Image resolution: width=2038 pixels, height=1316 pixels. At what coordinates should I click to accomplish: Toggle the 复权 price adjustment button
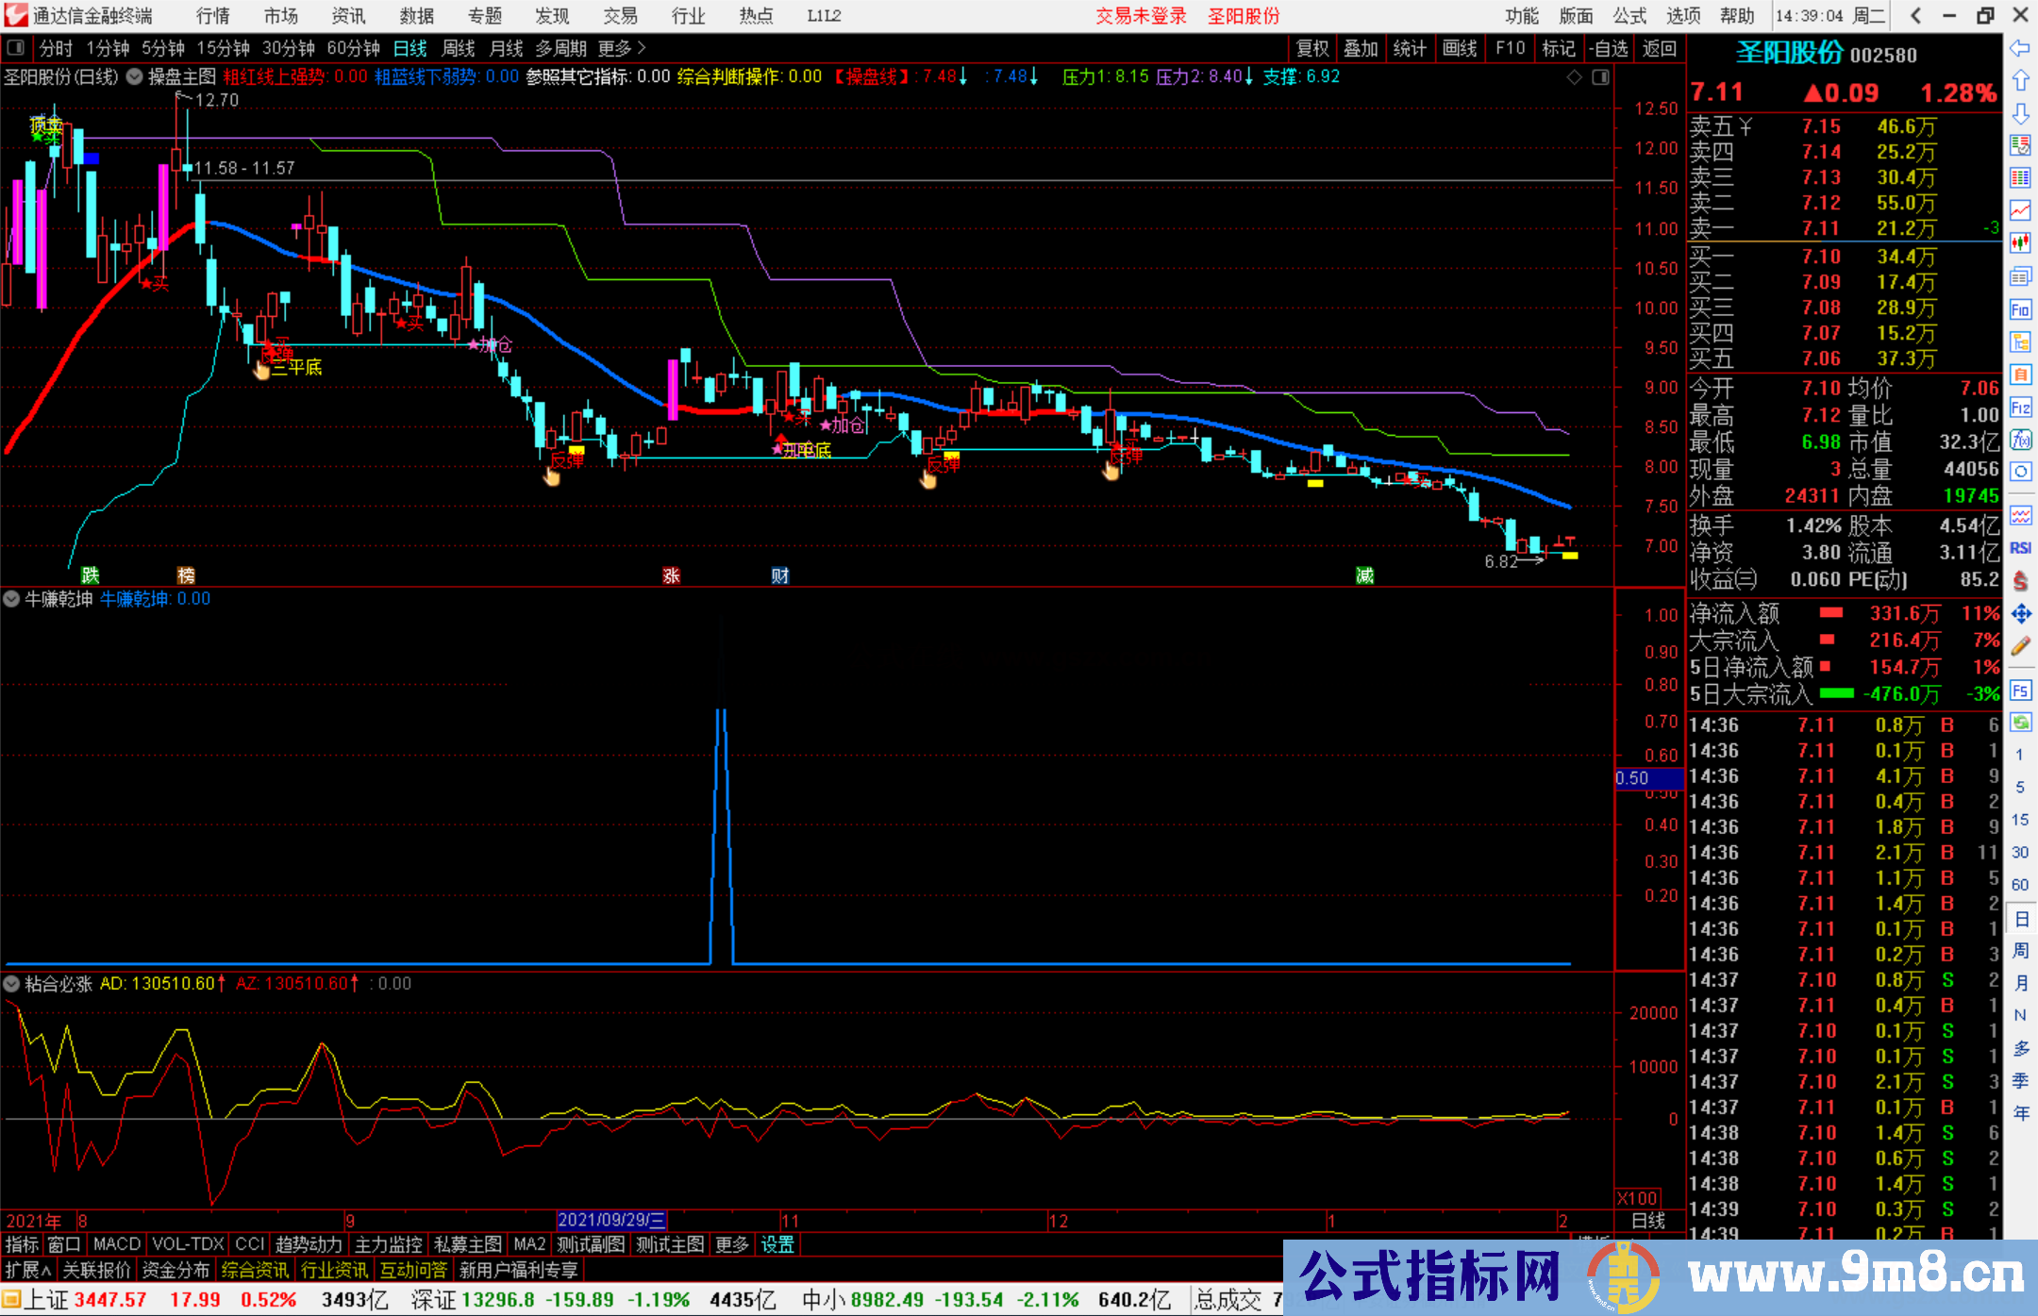pos(1312,48)
